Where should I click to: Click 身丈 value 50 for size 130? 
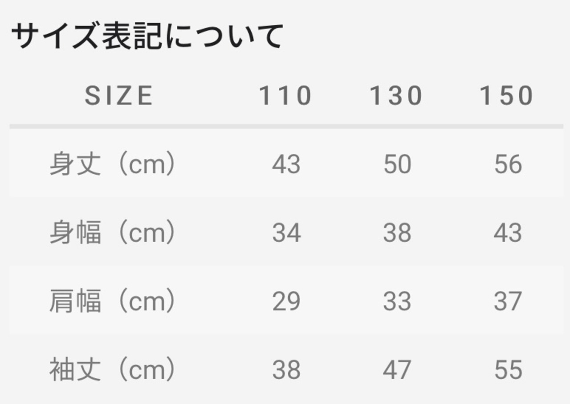pos(397,164)
